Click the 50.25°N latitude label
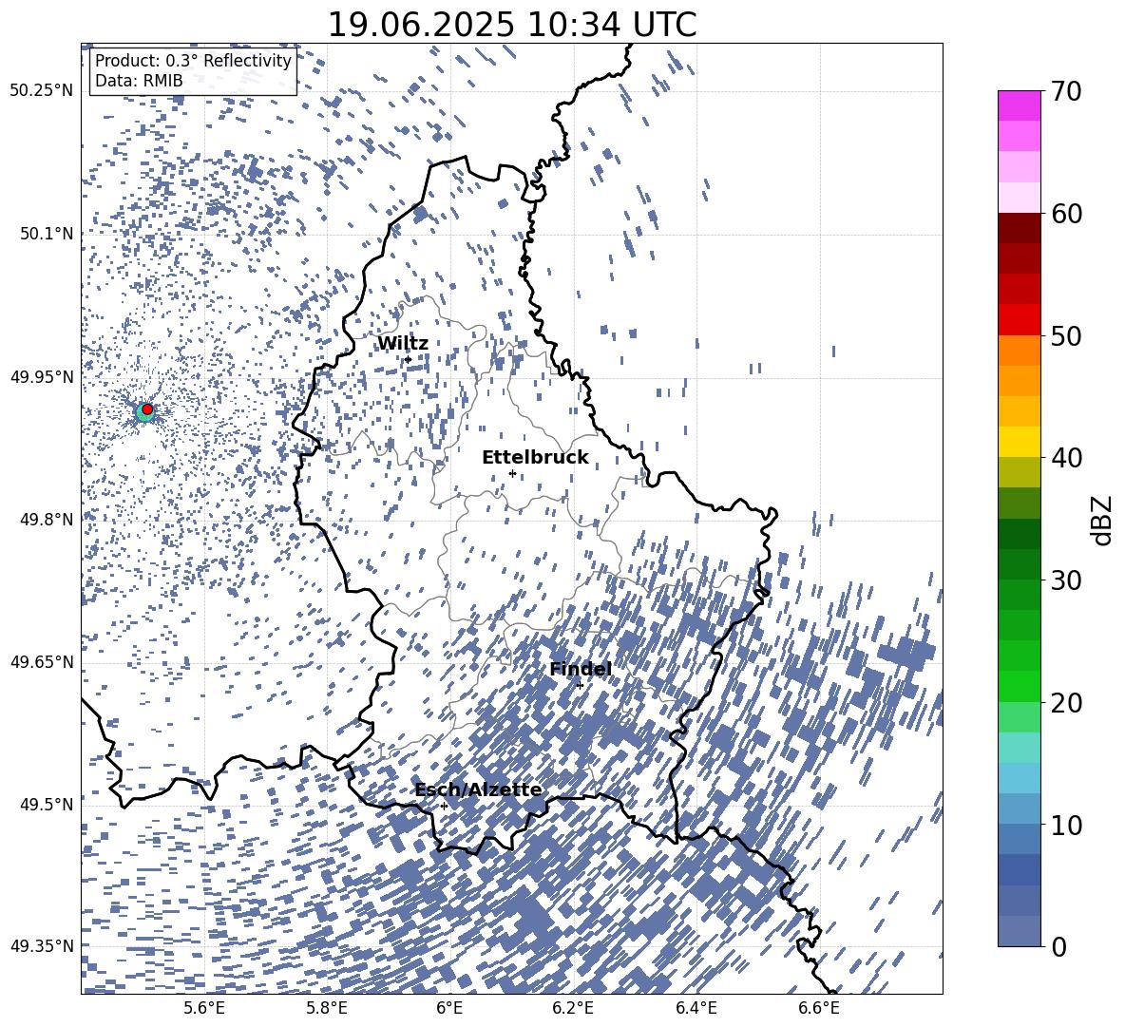This screenshot has width=1125, height=1027. point(42,91)
